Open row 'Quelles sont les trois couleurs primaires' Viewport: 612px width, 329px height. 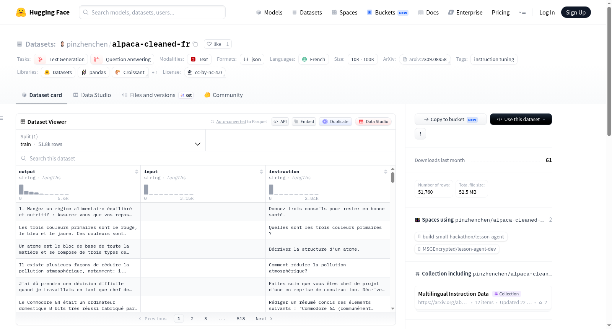[x=203, y=230]
